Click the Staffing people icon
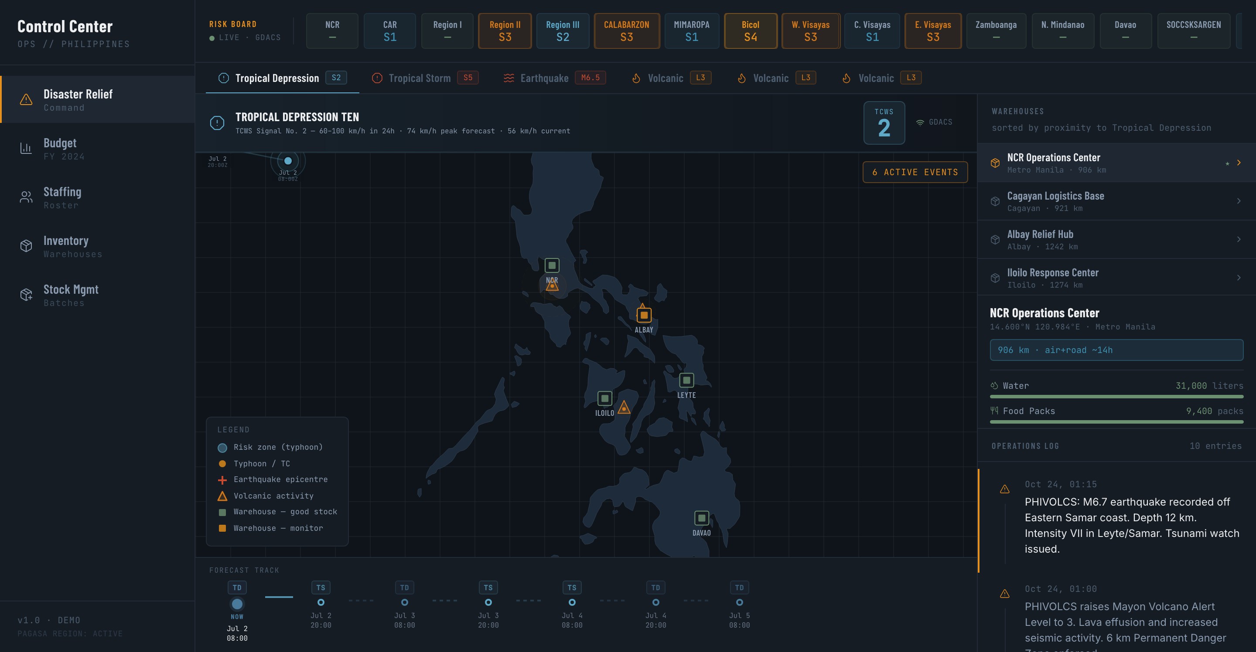The image size is (1256, 652). point(26,197)
